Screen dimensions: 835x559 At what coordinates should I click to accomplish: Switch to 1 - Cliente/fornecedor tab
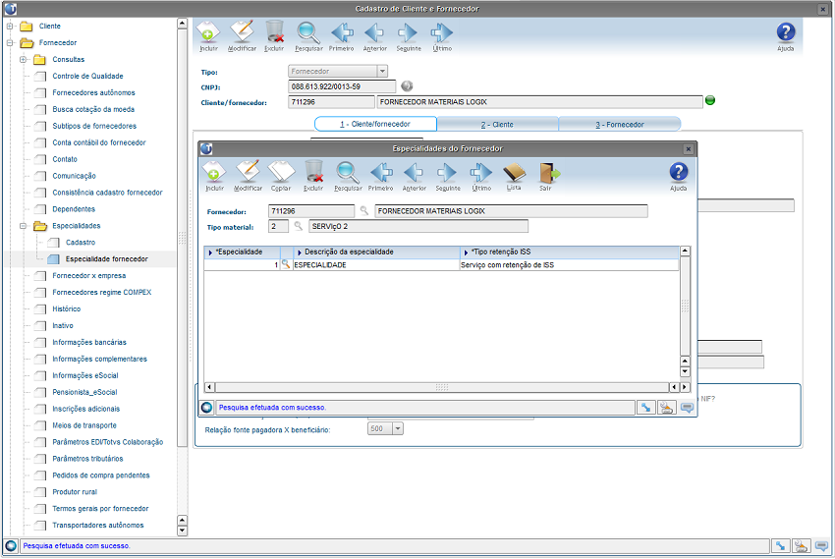(x=375, y=124)
